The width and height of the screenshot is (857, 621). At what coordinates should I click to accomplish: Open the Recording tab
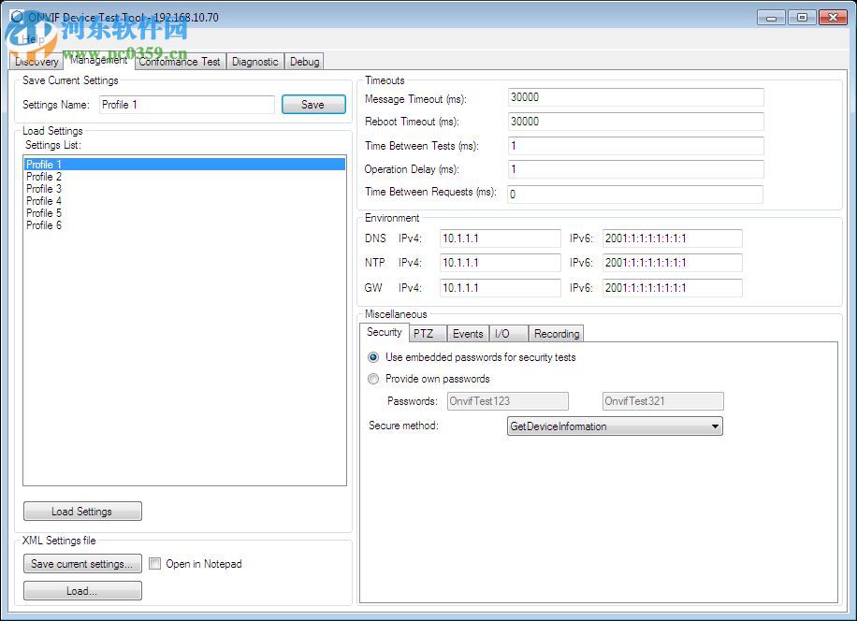pyautogui.click(x=556, y=333)
